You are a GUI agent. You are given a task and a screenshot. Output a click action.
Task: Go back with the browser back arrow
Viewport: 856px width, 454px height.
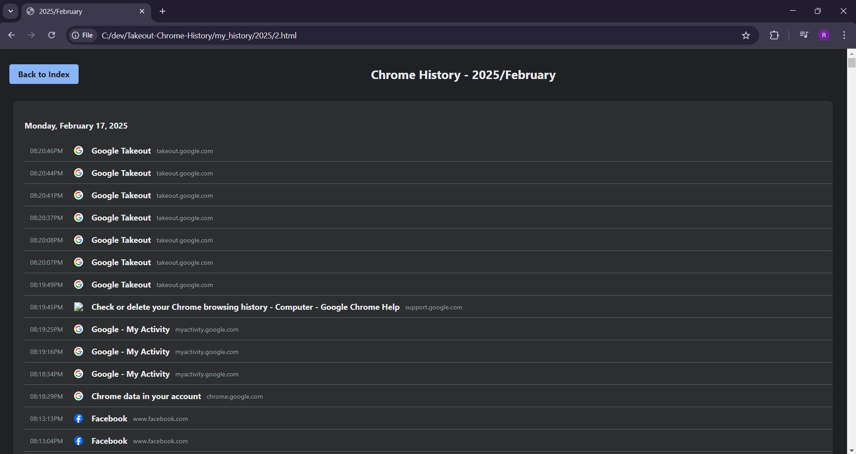tap(12, 35)
